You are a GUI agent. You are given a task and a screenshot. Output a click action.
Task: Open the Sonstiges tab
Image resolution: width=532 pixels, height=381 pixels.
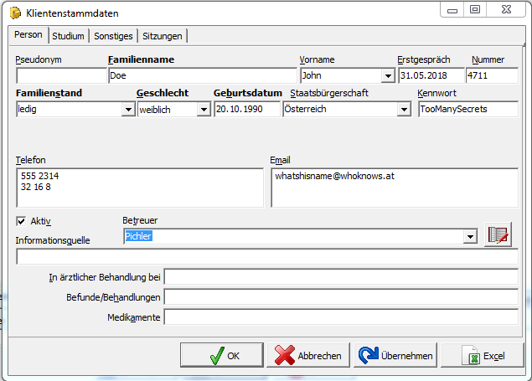[x=113, y=36]
